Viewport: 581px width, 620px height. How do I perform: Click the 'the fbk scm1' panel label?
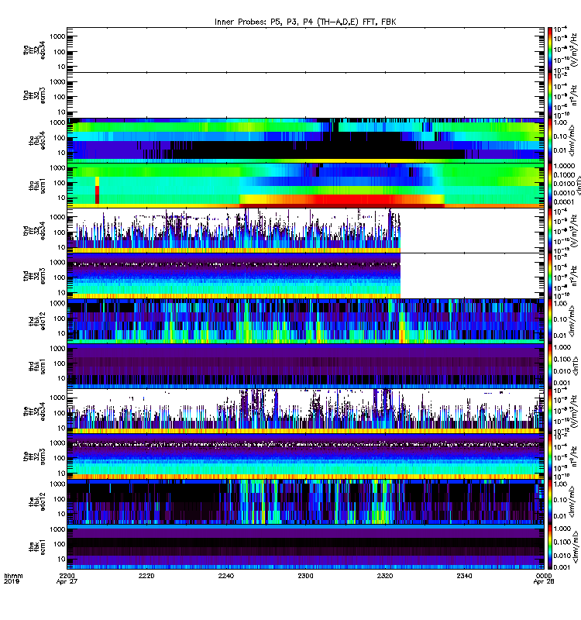point(37,547)
